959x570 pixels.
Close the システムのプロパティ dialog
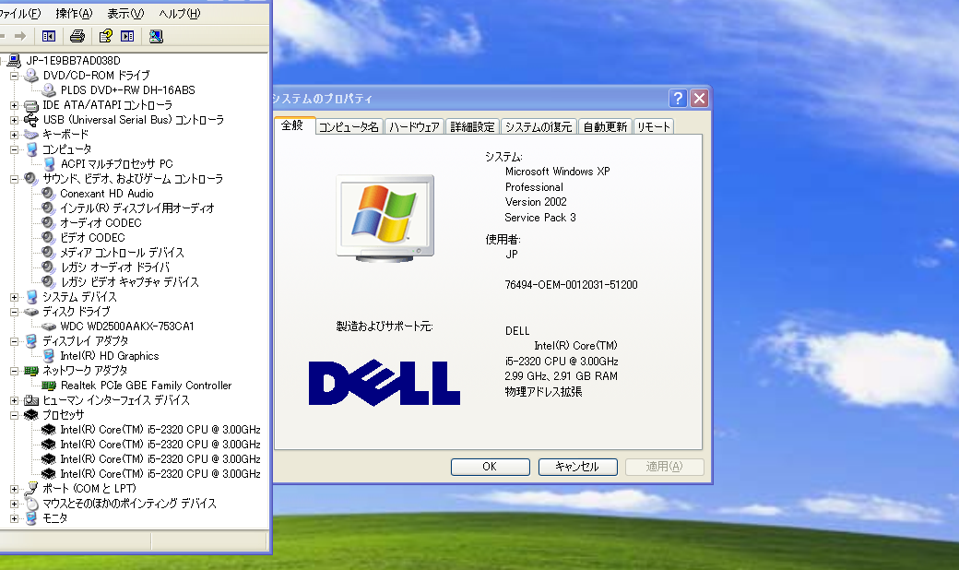[699, 99]
